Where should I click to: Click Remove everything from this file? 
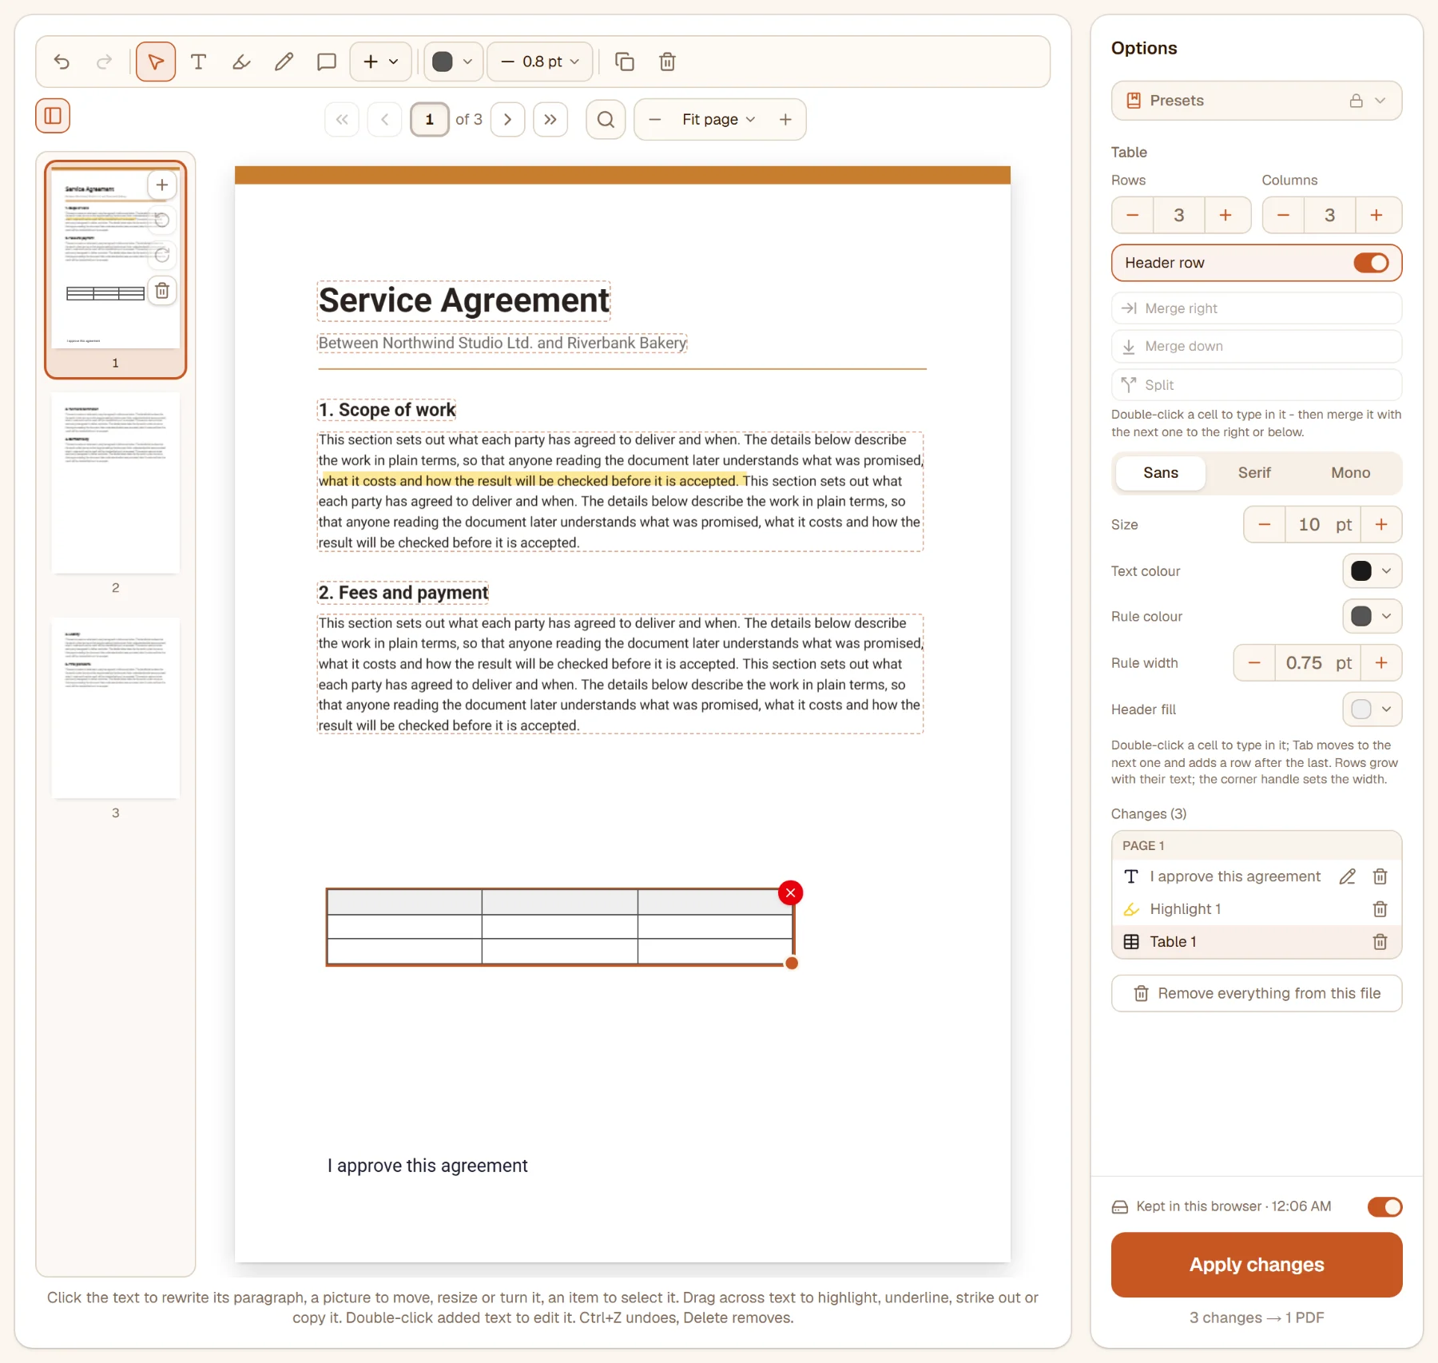coord(1257,993)
